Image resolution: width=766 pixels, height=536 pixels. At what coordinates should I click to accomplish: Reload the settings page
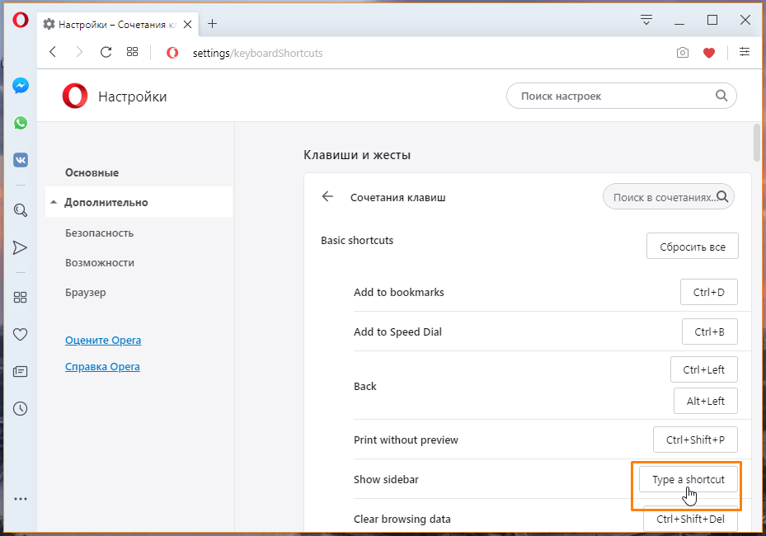(x=106, y=52)
